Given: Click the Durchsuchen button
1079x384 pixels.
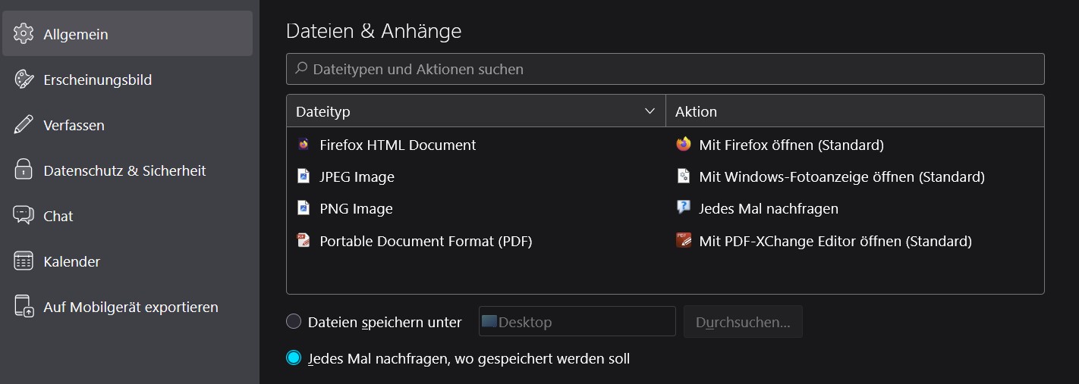Looking at the screenshot, I should coord(743,322).
